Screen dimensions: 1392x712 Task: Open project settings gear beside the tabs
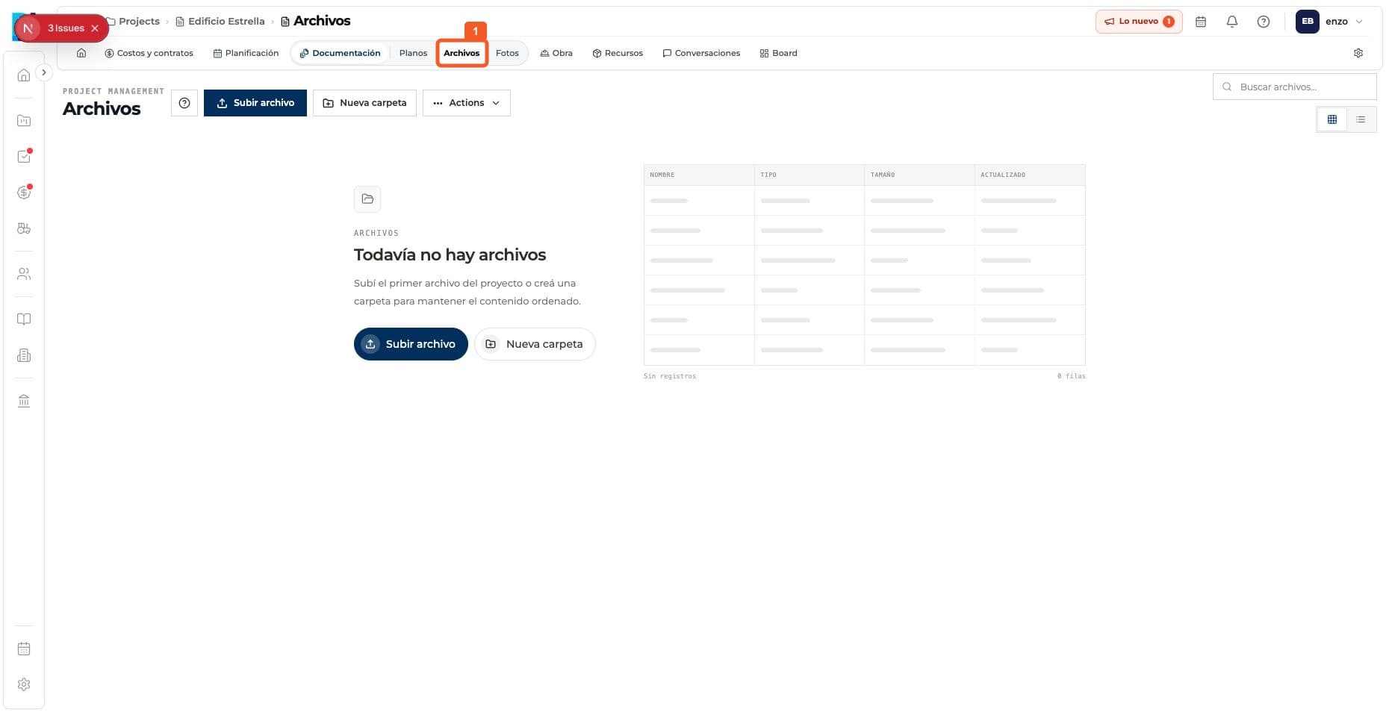click(x=1358, y=53)
